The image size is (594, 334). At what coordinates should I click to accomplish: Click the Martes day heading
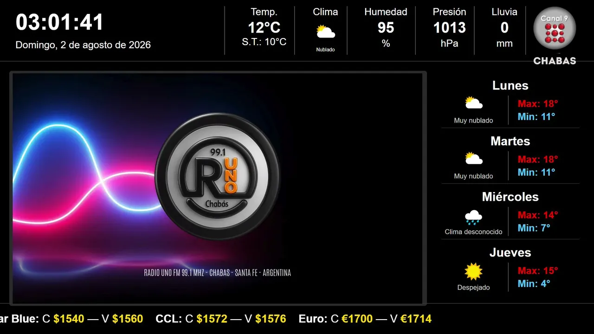pos(510,141)
